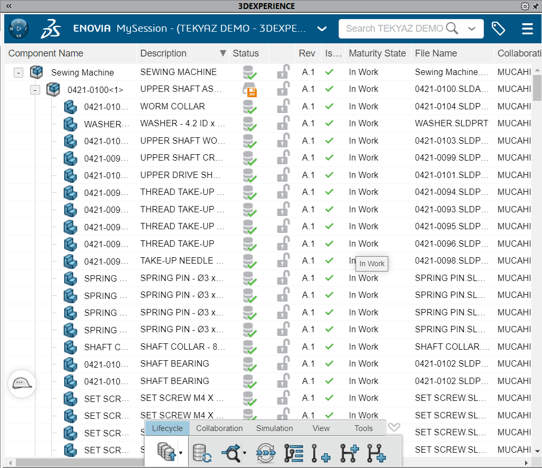Screen dimensions: 542x468
Task: Focus the Search TEKYAZ DEMO field
Action: [395, 29]
